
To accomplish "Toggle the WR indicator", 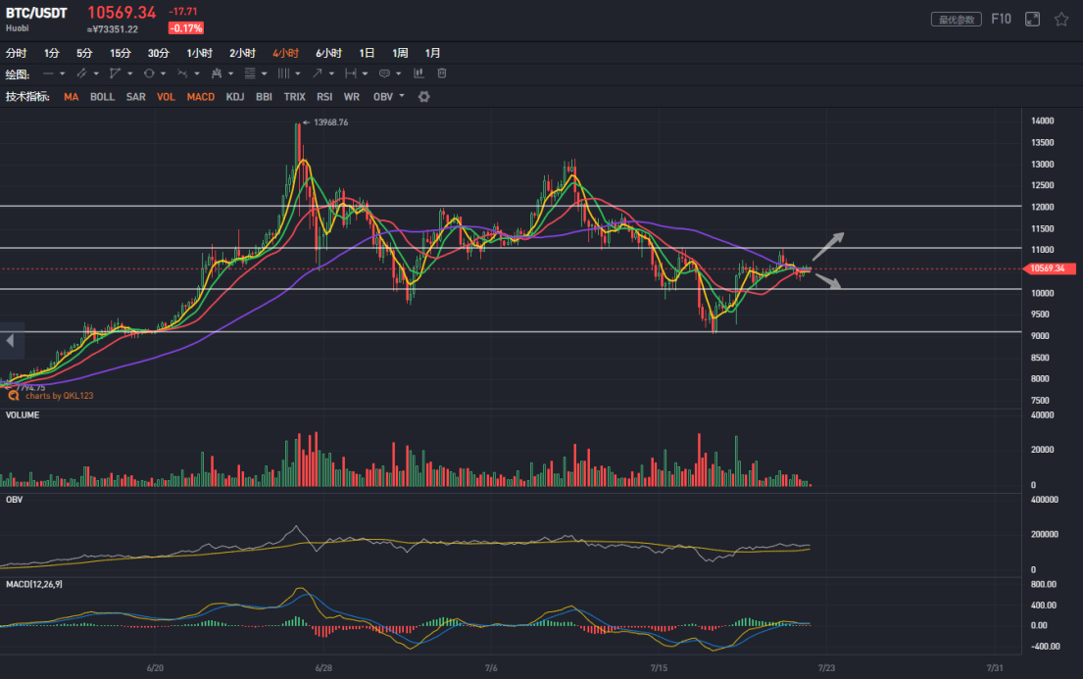I will (x=352, y=97).
